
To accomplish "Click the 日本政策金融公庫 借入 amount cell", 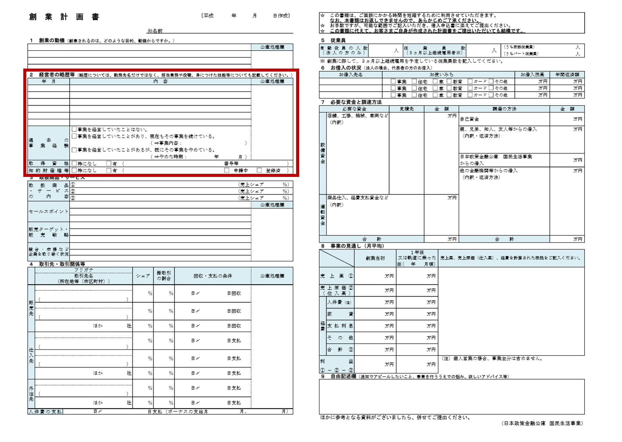I will click(x=567, y=160).
